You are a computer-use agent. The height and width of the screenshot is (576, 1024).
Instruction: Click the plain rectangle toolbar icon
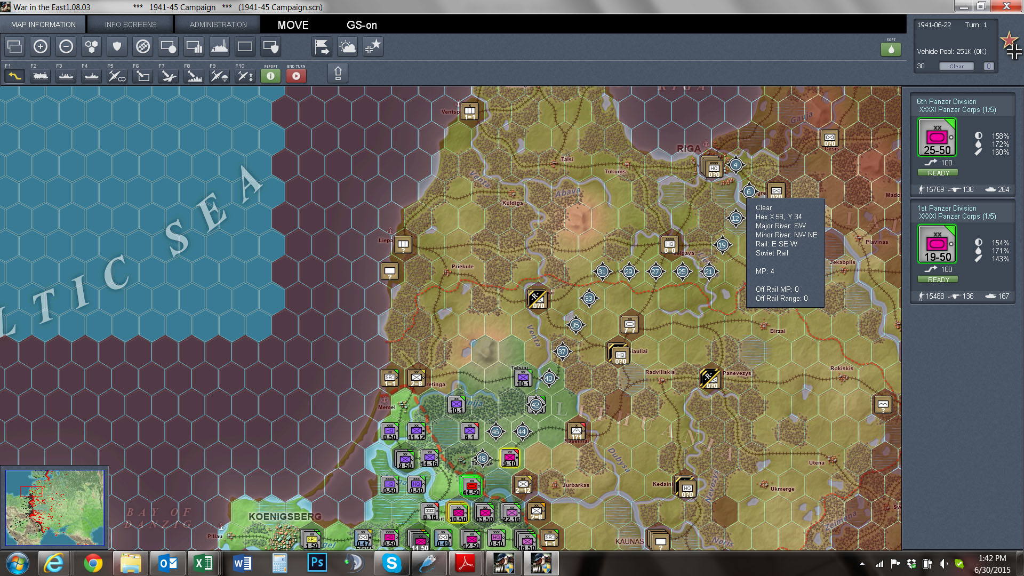point(245,47)
